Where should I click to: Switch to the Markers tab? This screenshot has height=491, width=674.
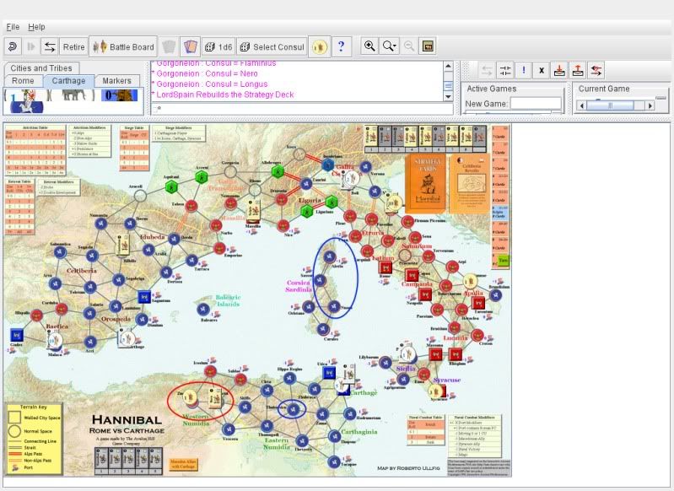tap(117, 80)
